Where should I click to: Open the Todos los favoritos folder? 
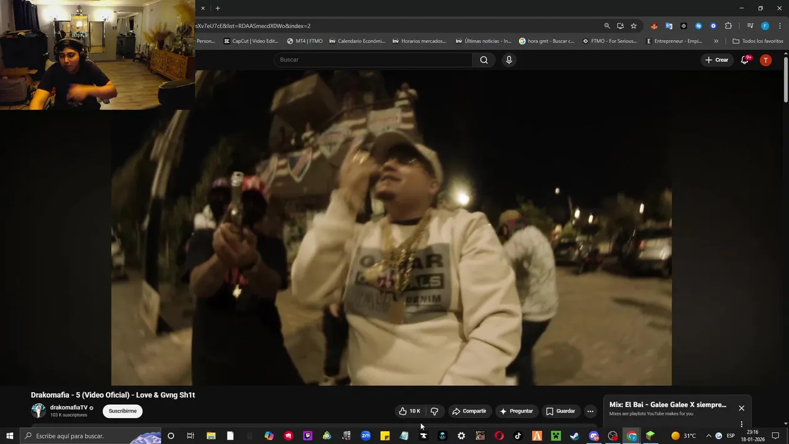(x=758, y=41)
